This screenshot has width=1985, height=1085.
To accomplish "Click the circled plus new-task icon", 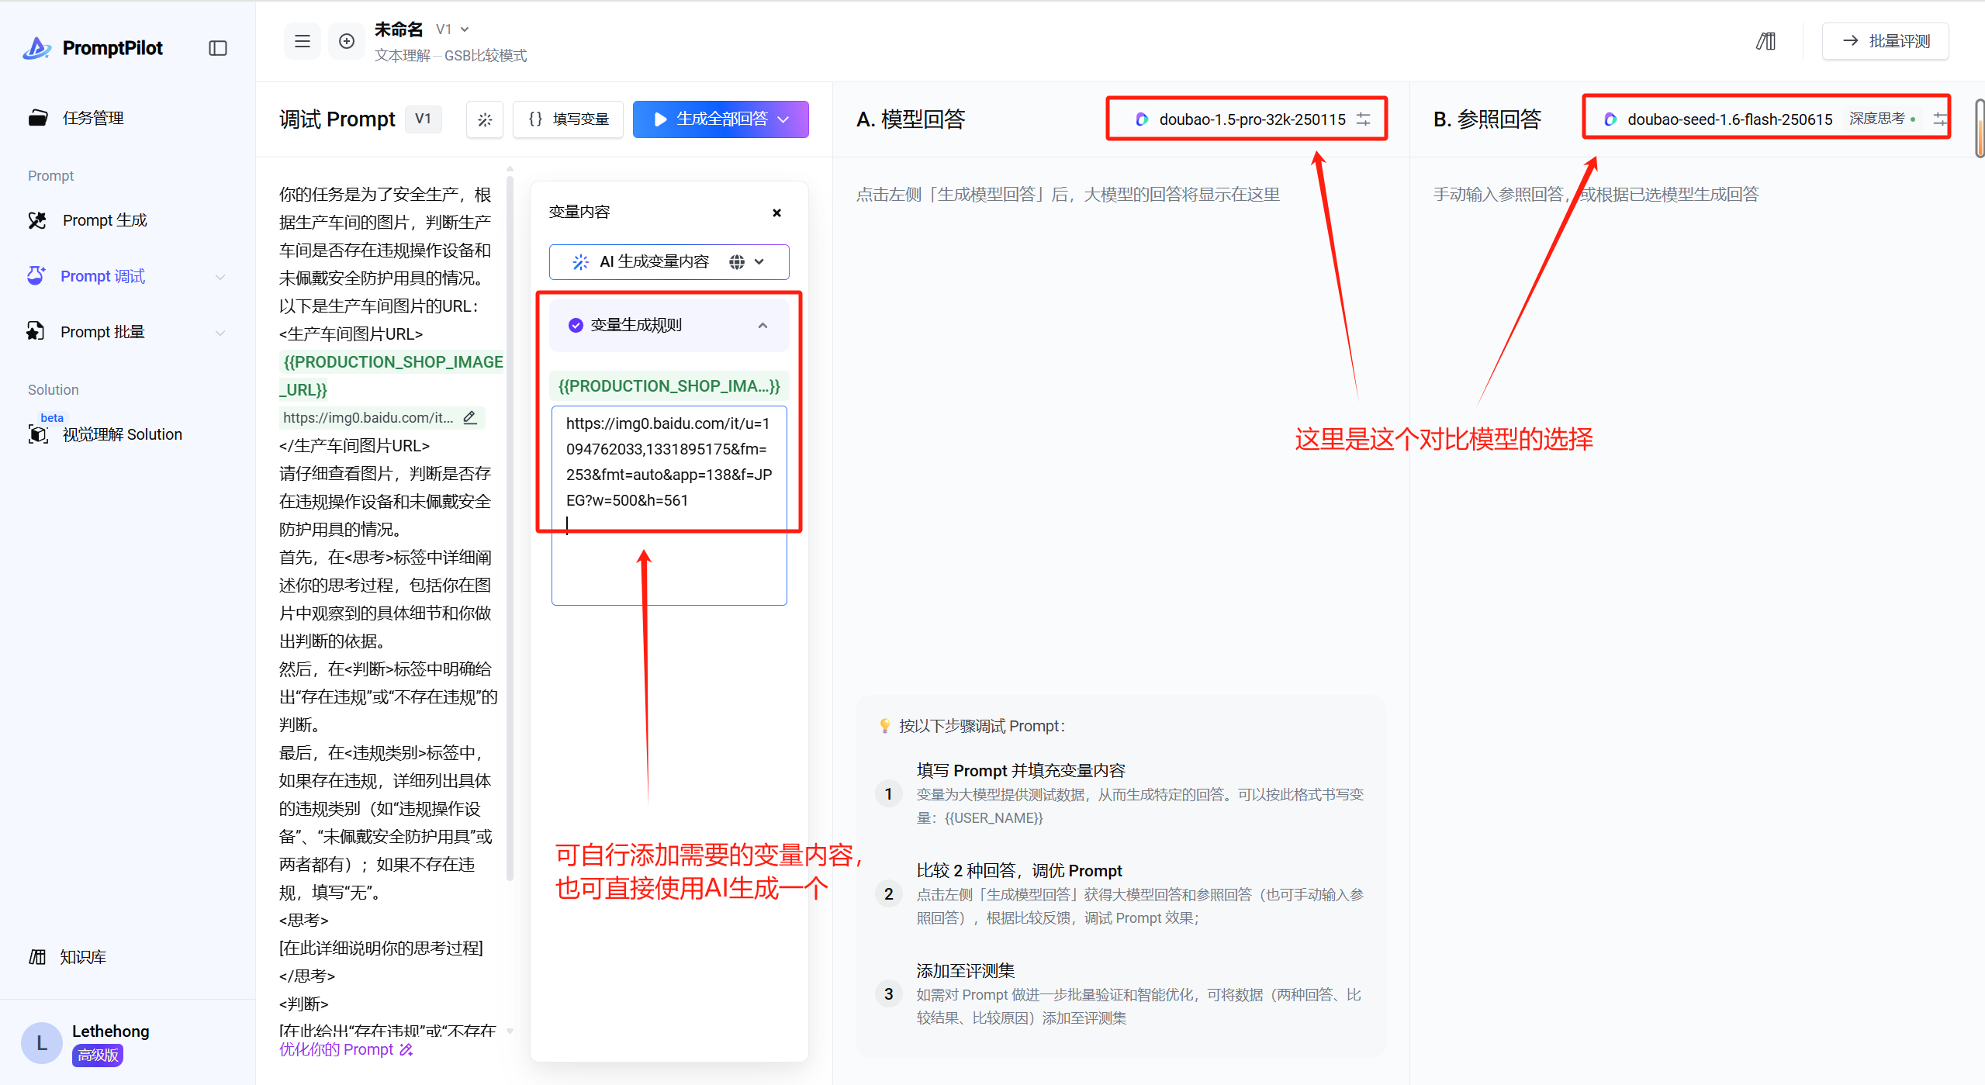I will tap(347, 41).
